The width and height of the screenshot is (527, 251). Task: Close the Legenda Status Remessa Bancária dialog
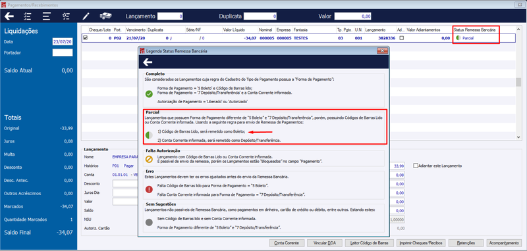coord(382,51)
